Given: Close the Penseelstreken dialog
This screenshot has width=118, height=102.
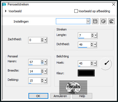Looking at the screenshot, I should [x=114, y=4].
